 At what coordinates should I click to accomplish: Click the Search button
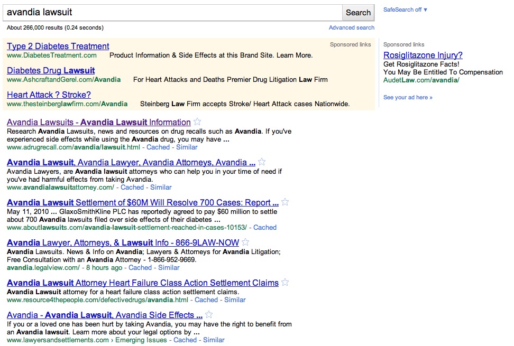358,13
